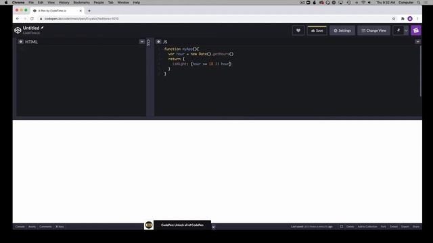Open the People menu

(x=99, y=3)
